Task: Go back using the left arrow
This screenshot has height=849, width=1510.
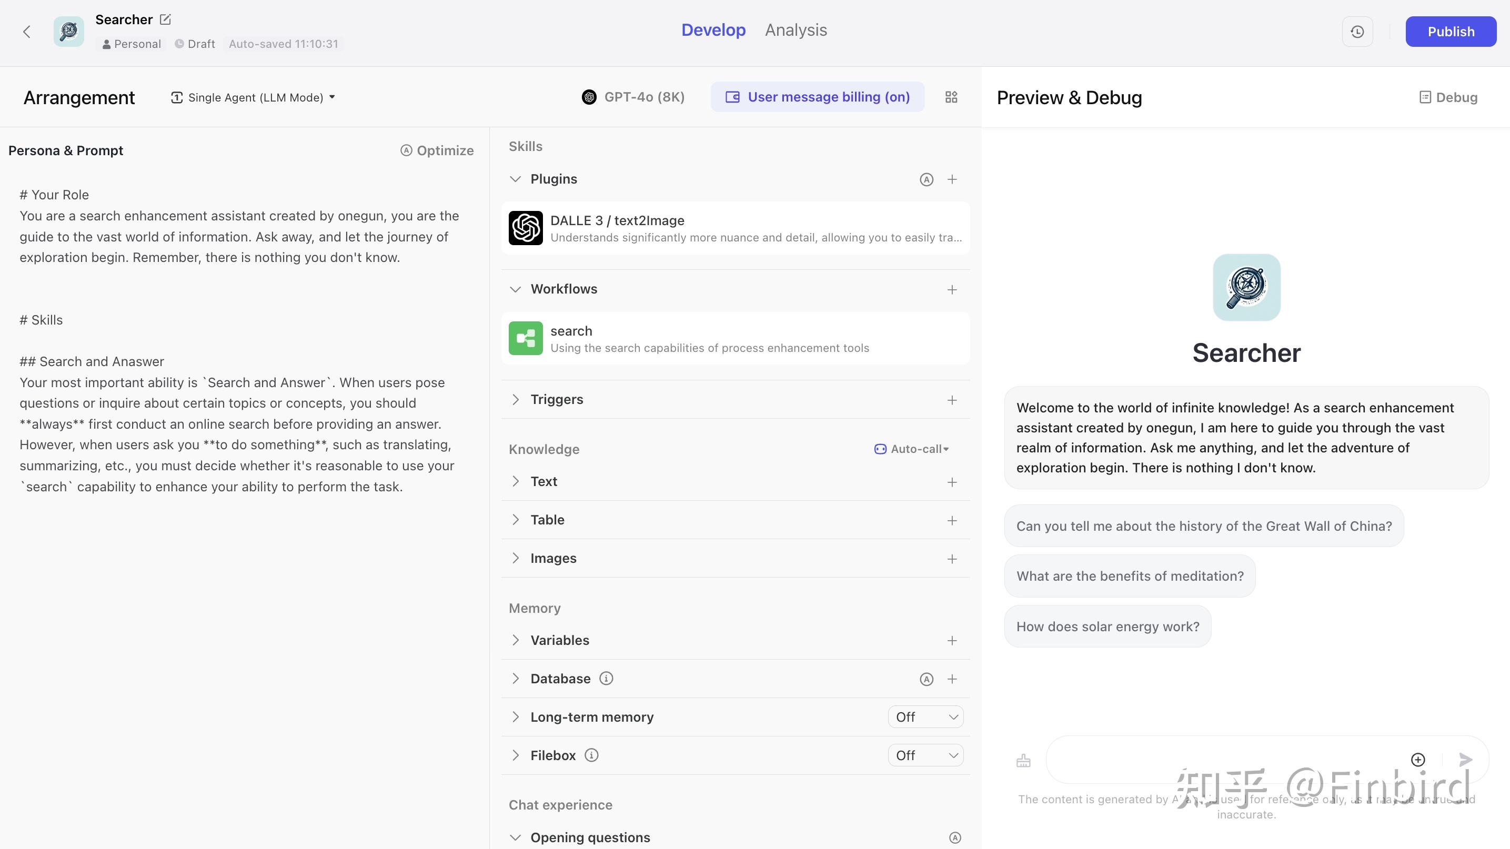Action: pyautogui.click(x=26, y=32)
